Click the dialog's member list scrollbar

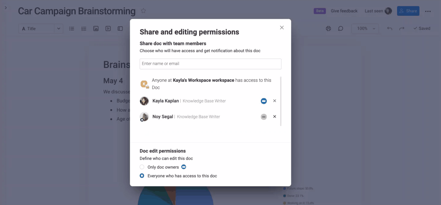tap(281, 101)
